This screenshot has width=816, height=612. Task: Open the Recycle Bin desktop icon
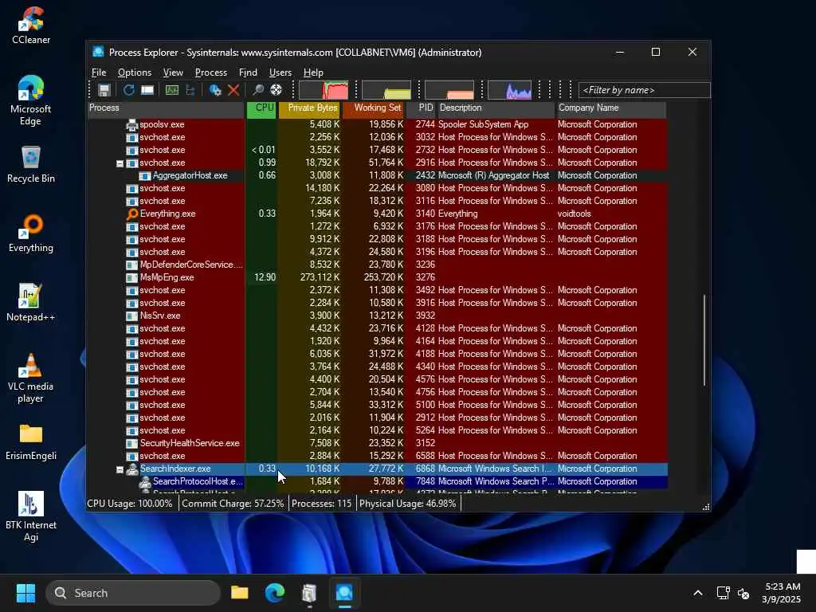click(31, 164)
